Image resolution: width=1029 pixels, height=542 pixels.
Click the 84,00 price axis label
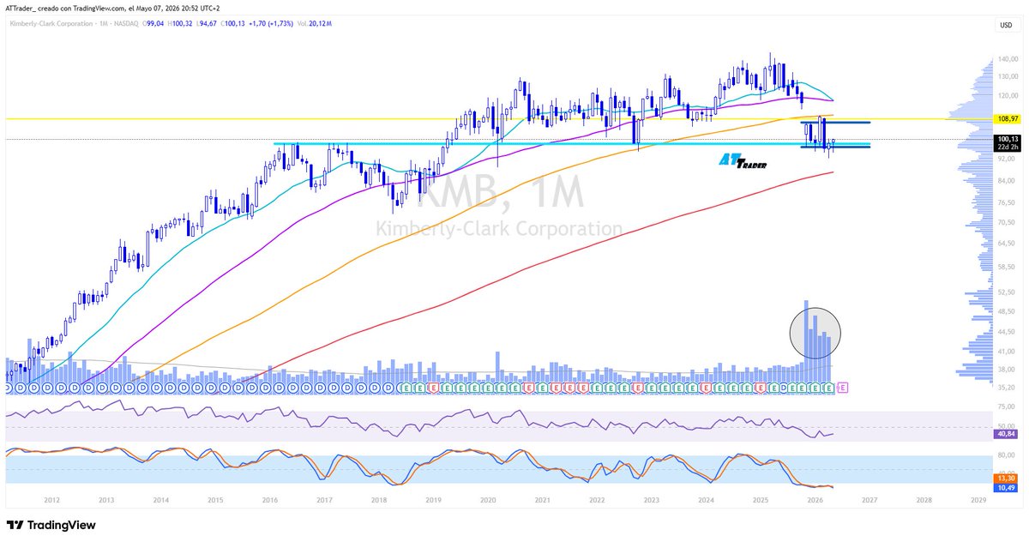tap(1005, 180)
